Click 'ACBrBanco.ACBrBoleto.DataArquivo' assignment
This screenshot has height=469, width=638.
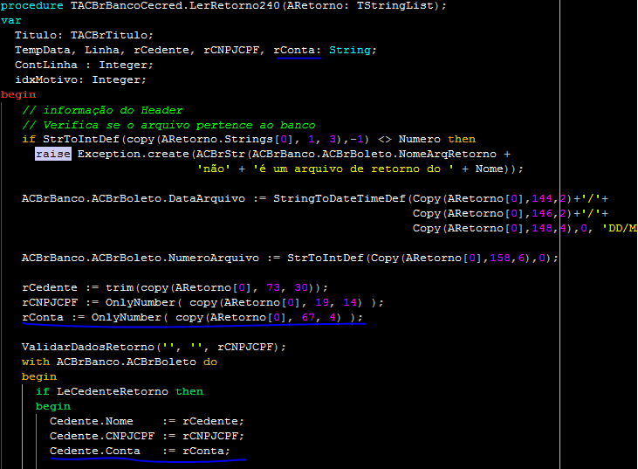pos(134,198)
